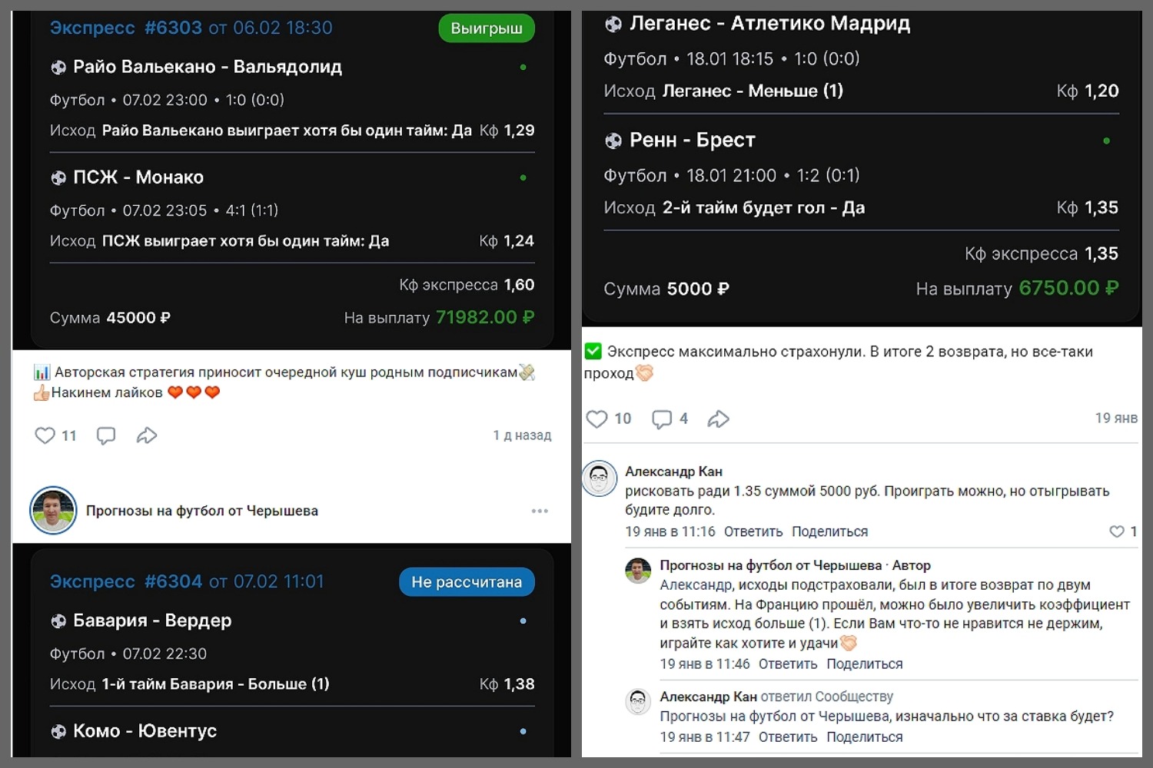
Task: Open the Прогнозы на футбол от Черышева group name
Action: coord(202,511)
